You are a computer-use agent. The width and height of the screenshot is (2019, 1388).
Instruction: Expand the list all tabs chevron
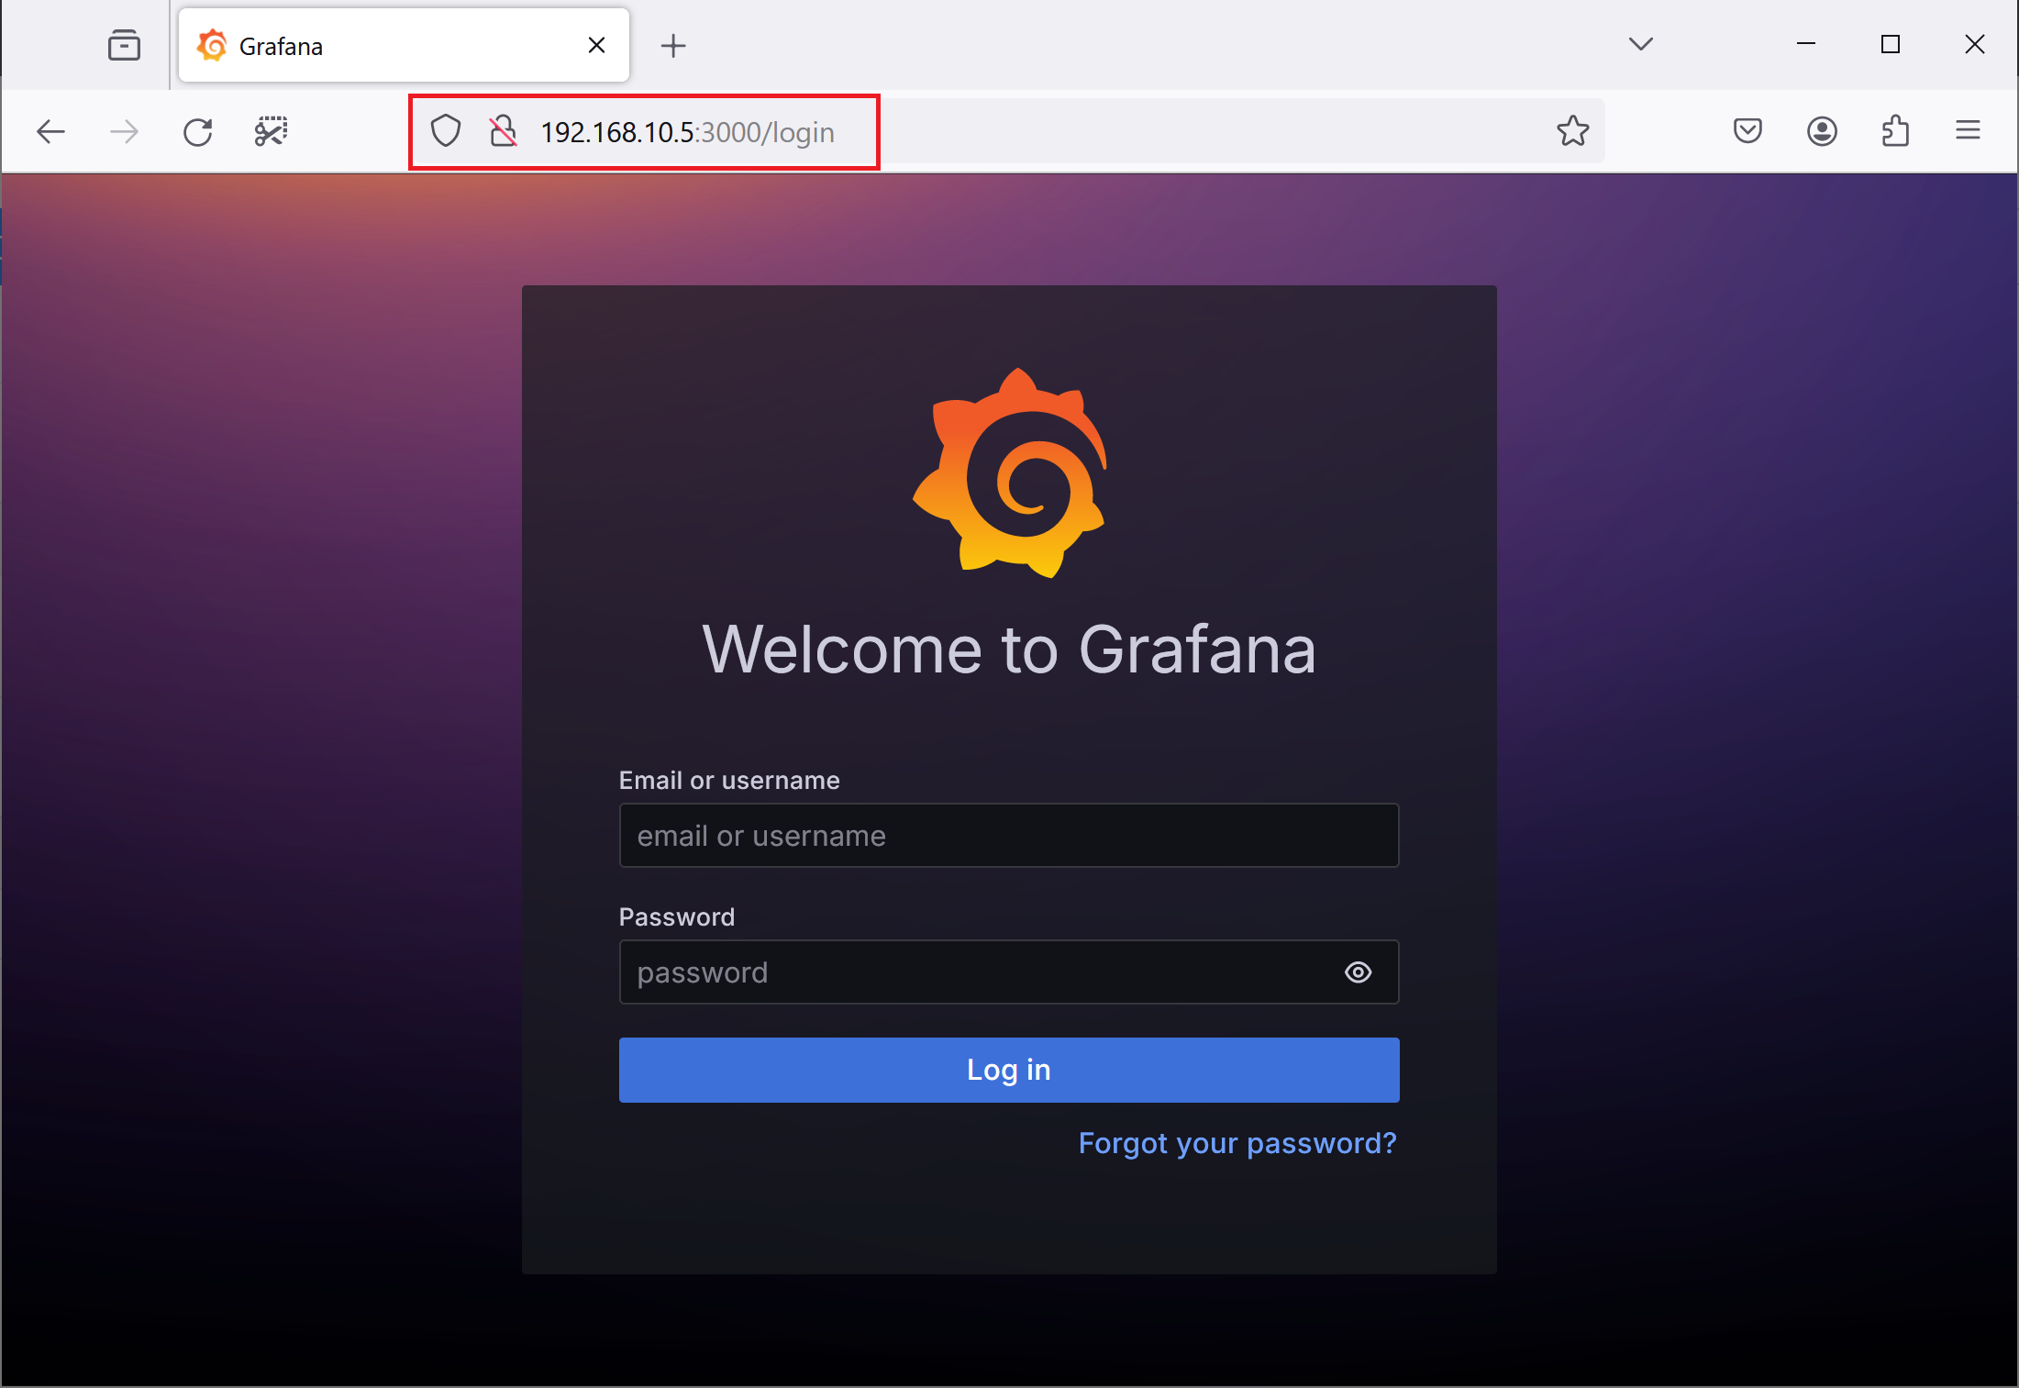point(1641,44)
